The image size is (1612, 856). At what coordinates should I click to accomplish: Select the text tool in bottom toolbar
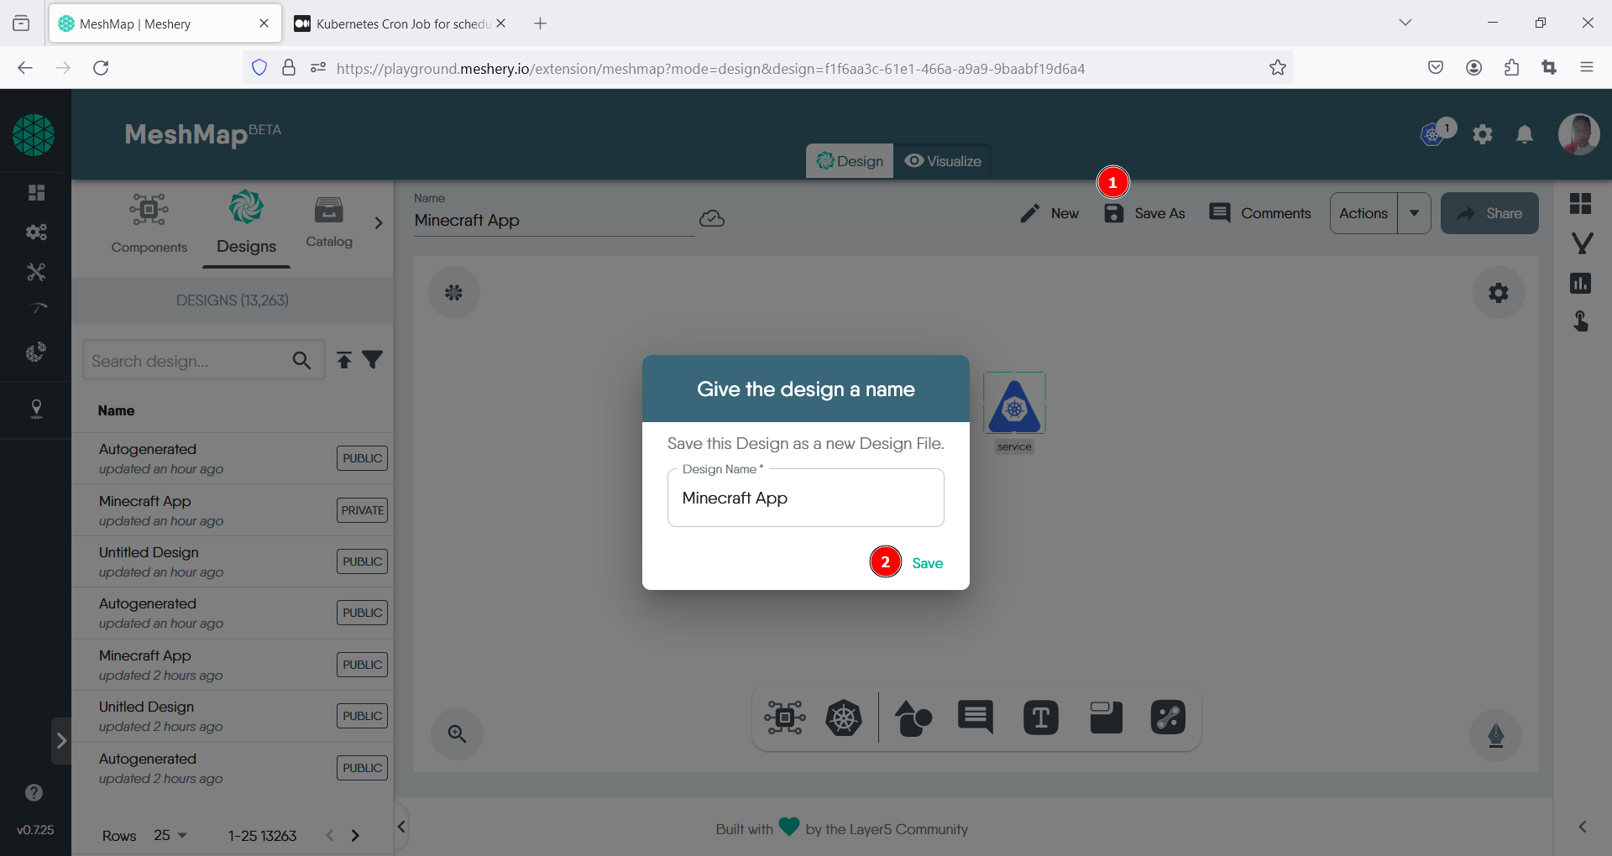1040,718
